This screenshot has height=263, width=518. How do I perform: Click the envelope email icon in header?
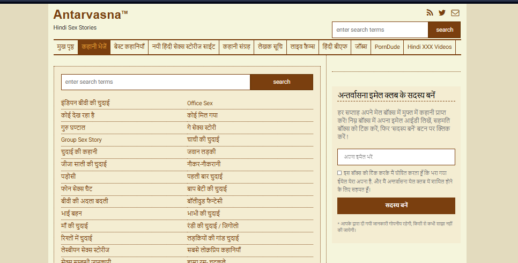point(455,12)
